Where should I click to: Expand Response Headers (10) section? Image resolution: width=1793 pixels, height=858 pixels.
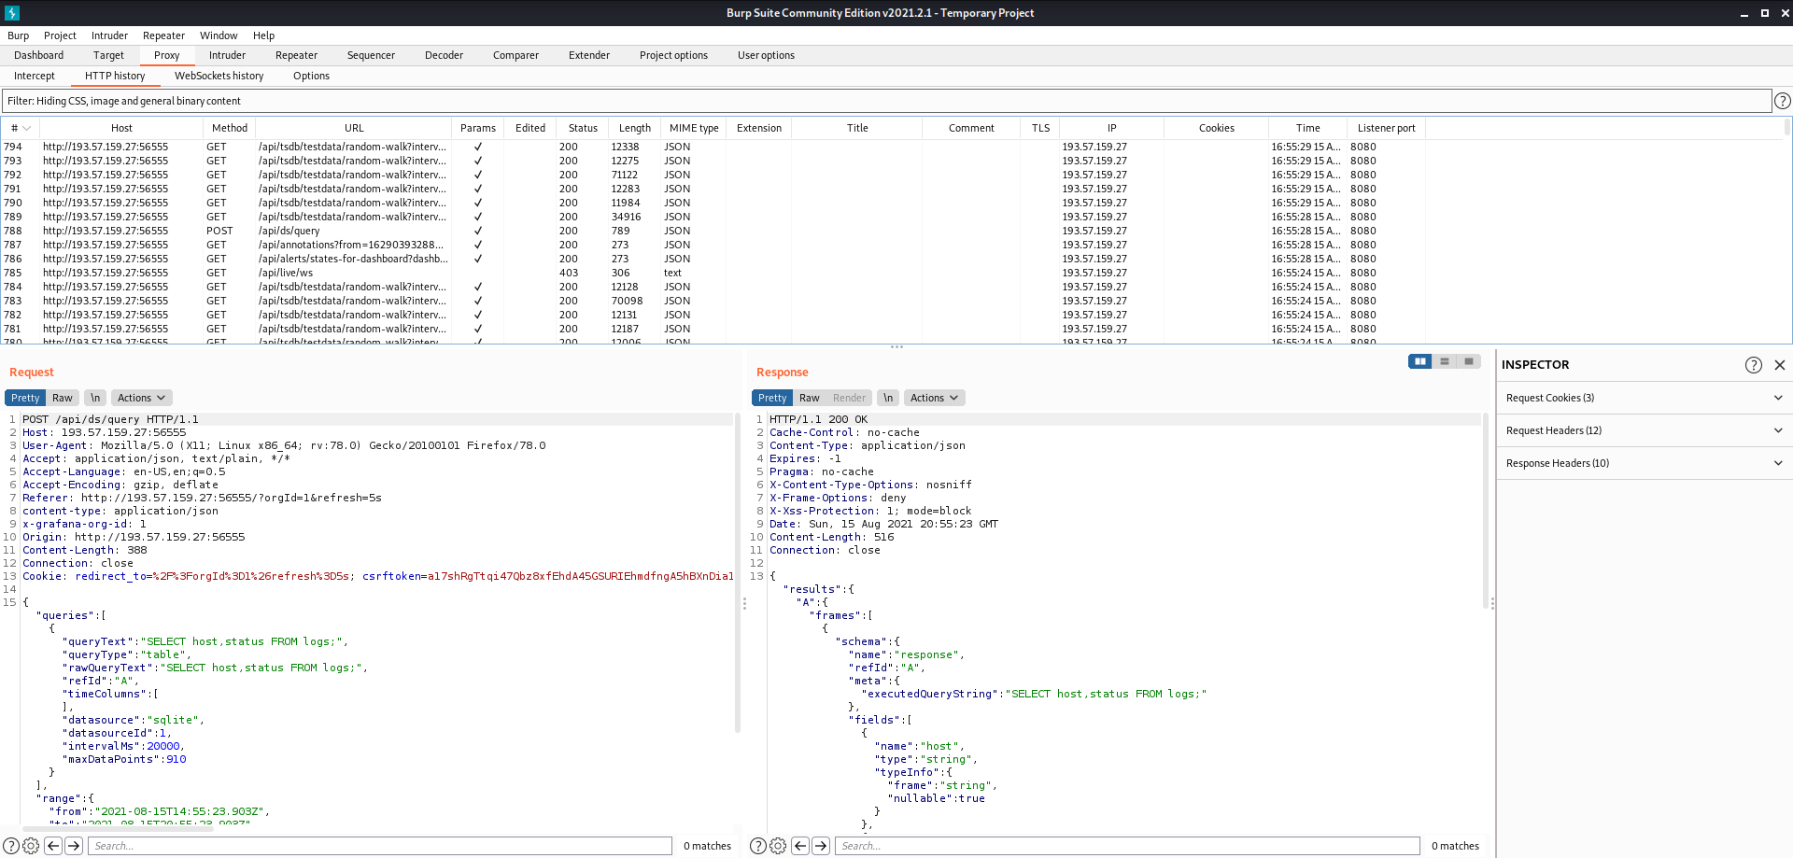tap(1644, 463)
